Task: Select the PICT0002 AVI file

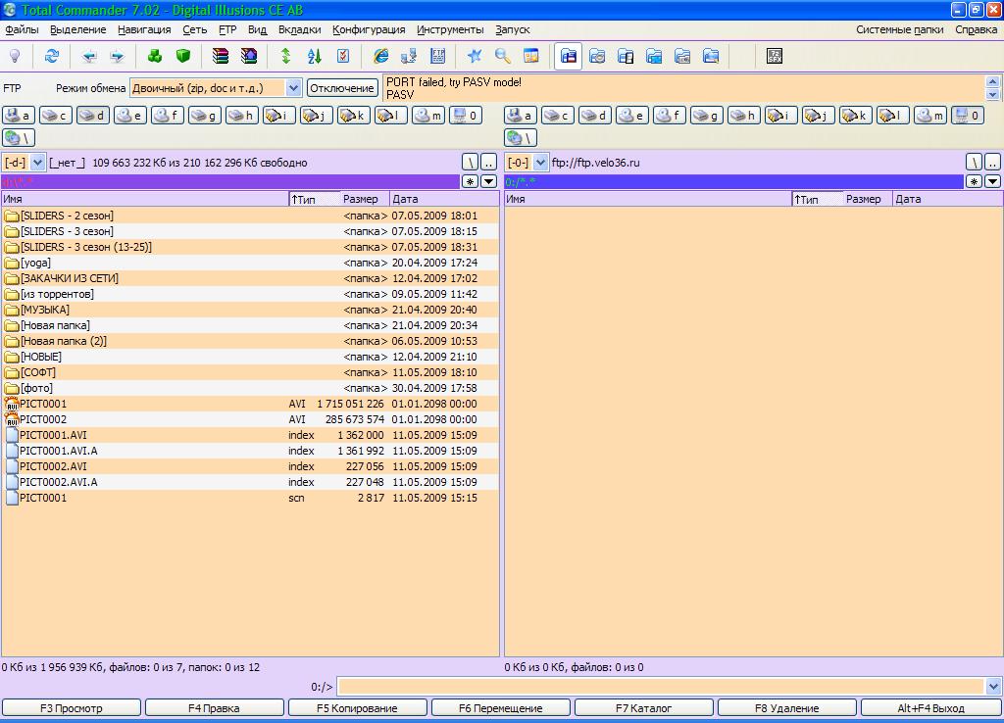Action: [250, 419]
